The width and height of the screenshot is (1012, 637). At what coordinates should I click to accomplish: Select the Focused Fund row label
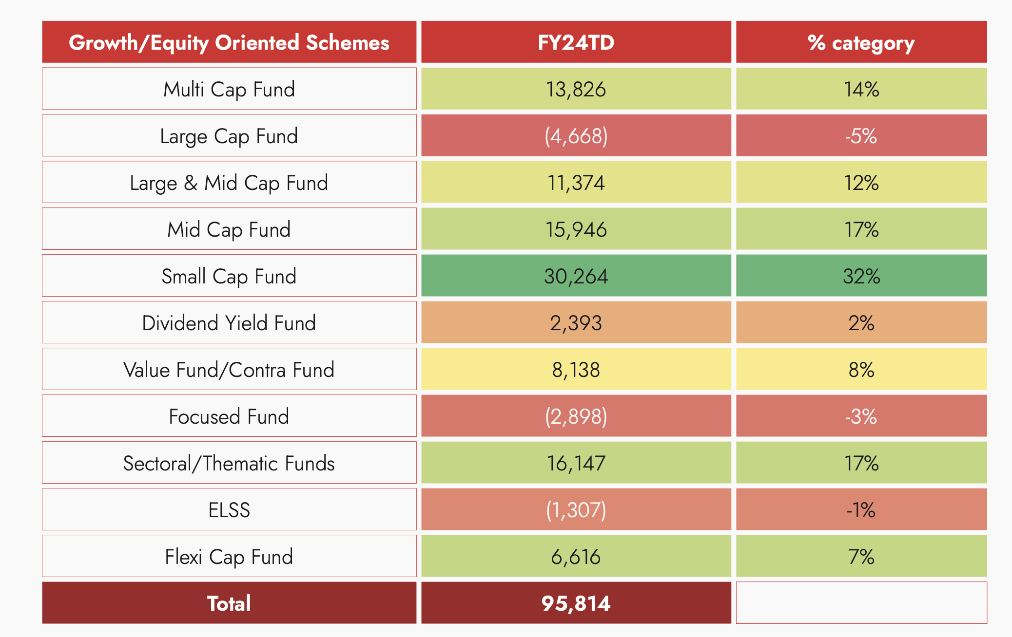[x=229, y=416]
